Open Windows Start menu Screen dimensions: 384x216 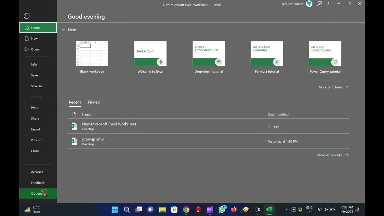click(115, 209)
